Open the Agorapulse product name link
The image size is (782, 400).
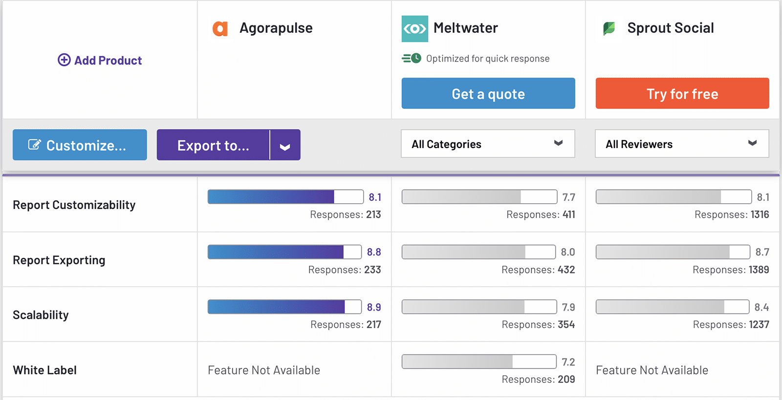(x=276, y=28)
